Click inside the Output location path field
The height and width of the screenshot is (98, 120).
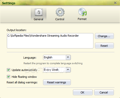coord(50,41)
